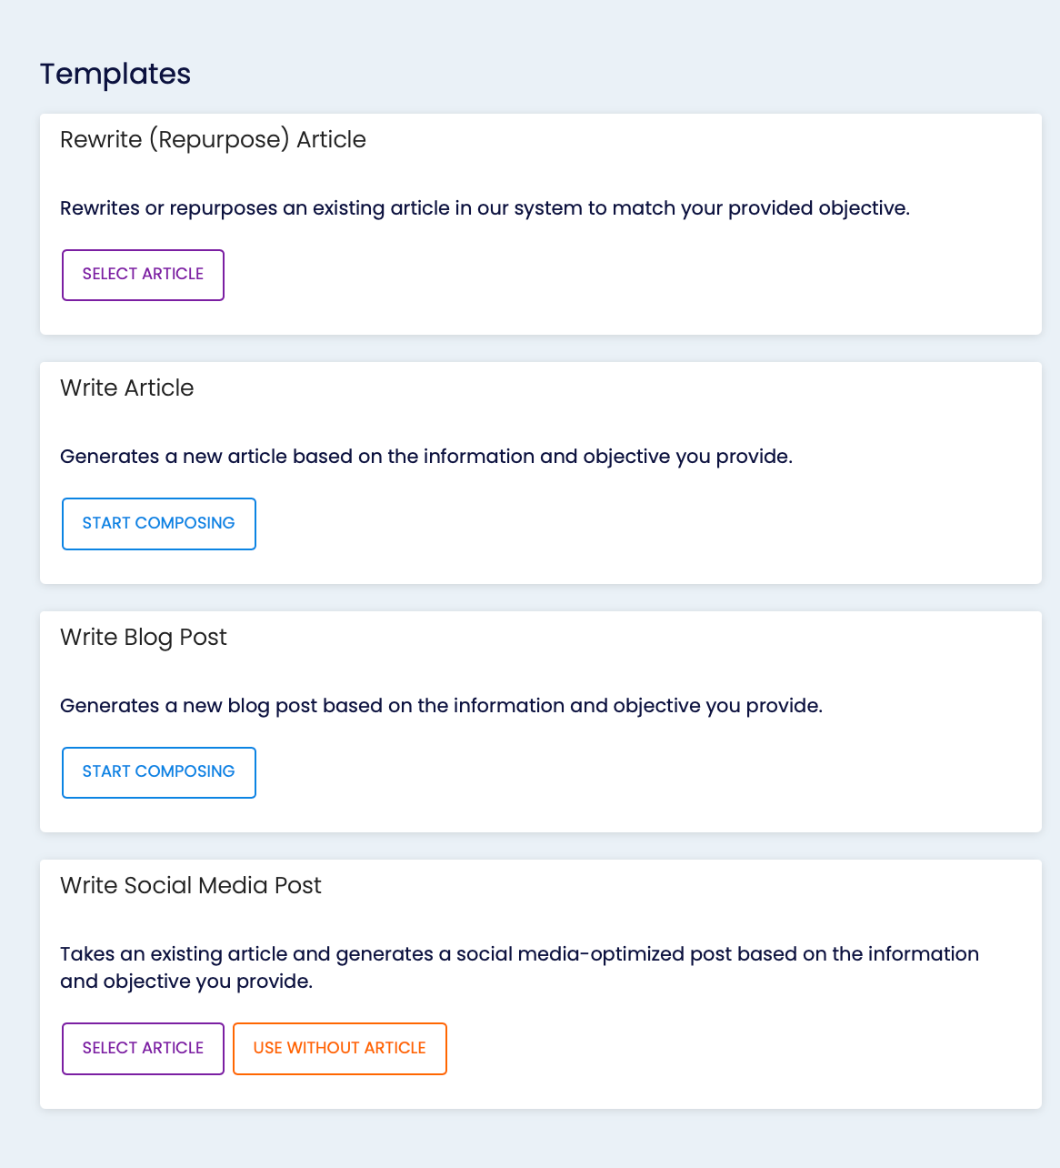Click the Rewrite (Repurpose) Article title

(213, 140)
